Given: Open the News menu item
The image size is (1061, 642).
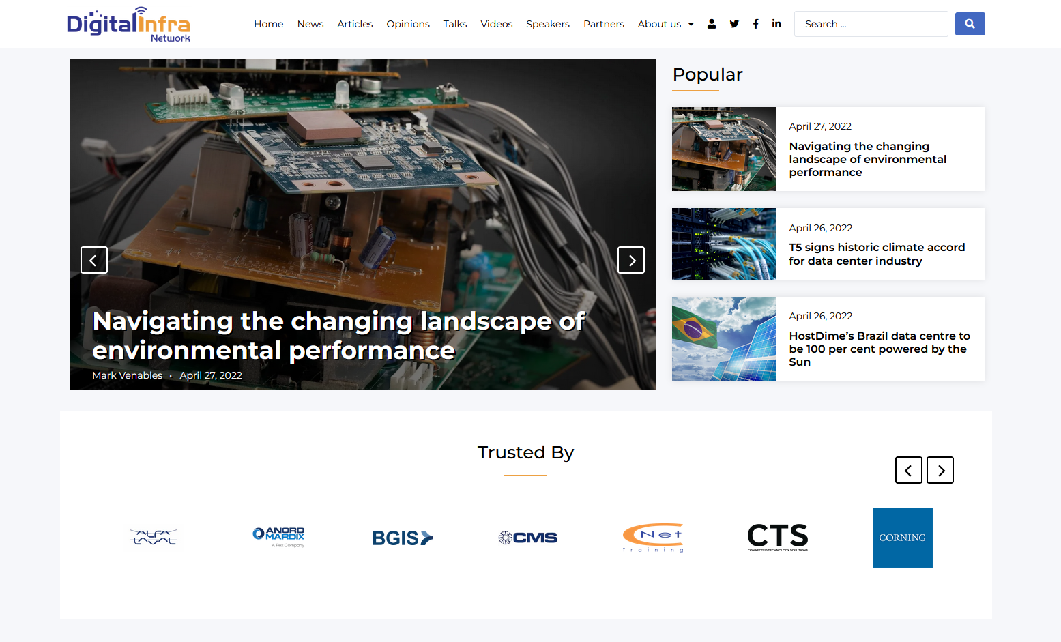Looking at the screenshot, I should click(310, 24).
